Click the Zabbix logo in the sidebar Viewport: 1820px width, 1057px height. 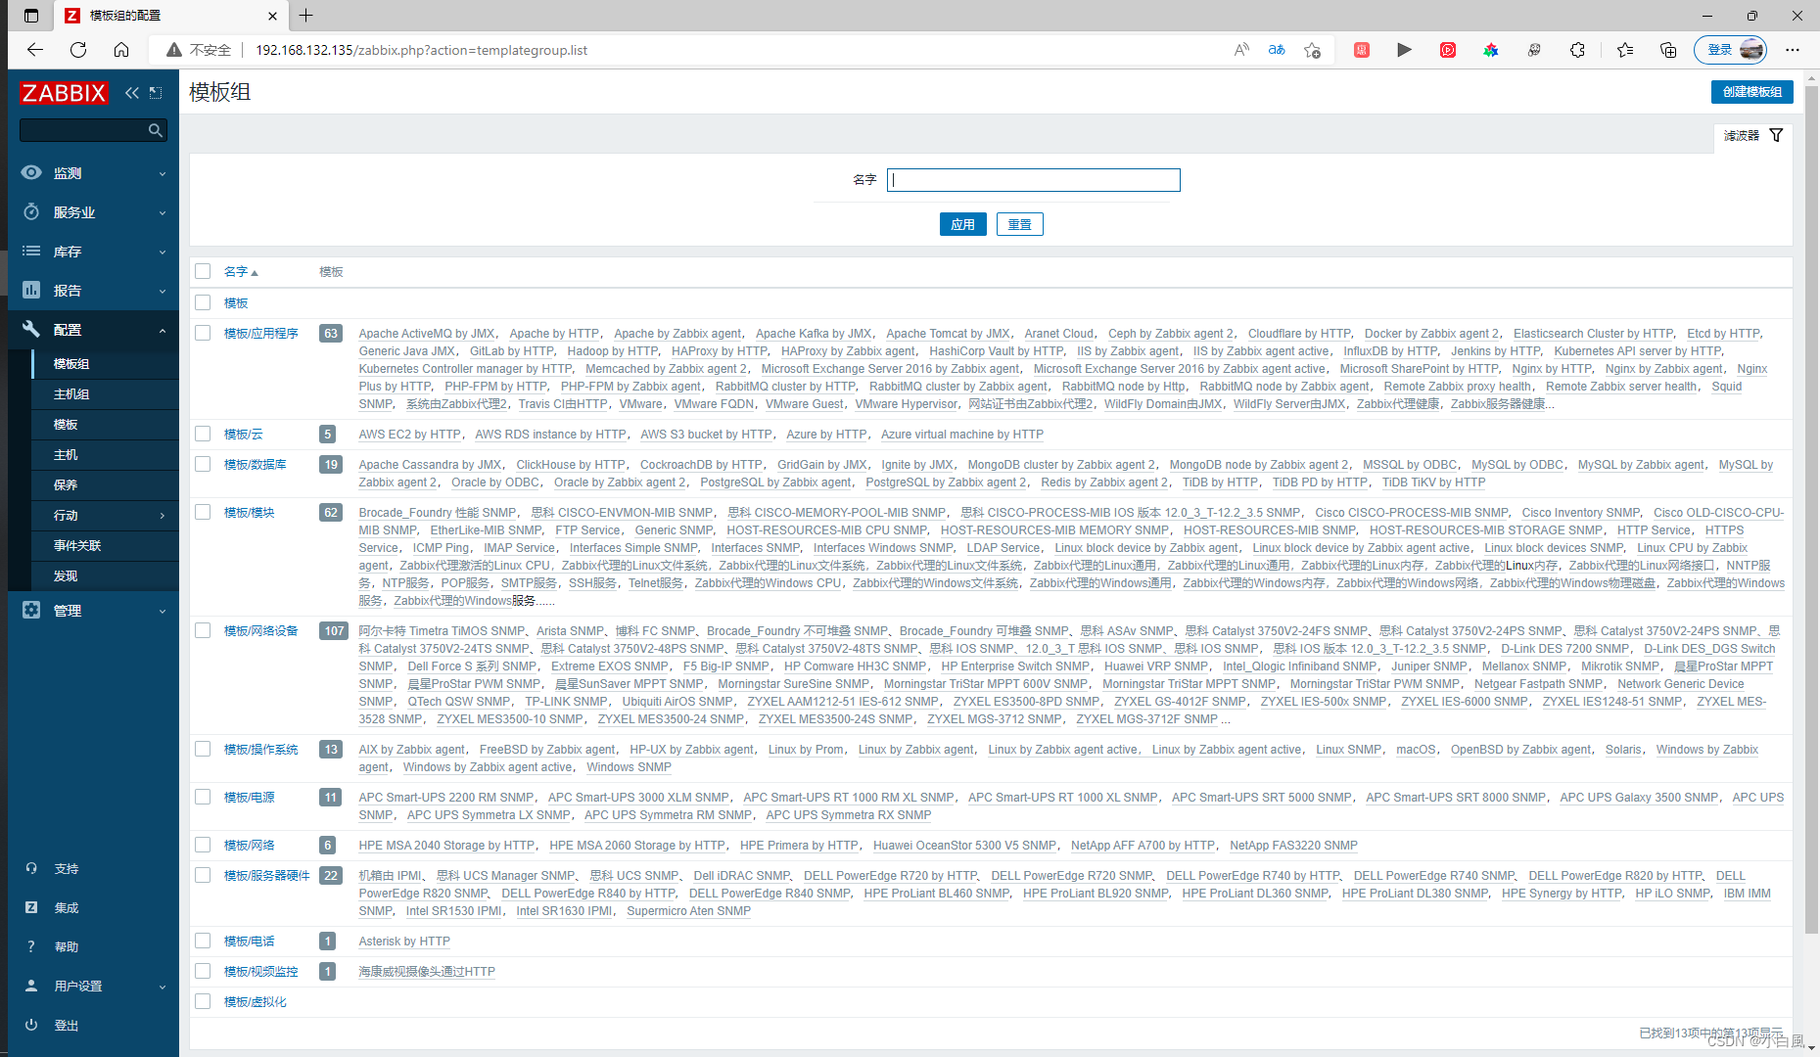point(64,93)
